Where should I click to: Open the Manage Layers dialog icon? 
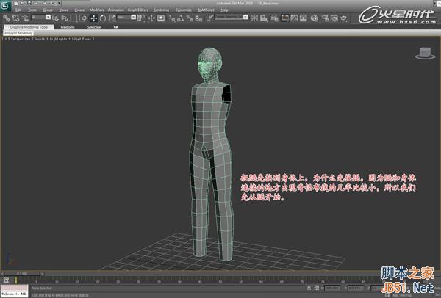coord(274,18)
